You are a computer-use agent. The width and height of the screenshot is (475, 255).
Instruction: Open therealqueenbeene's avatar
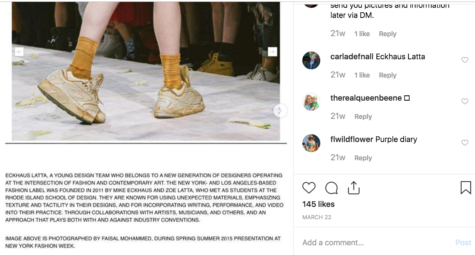[311, 102]
